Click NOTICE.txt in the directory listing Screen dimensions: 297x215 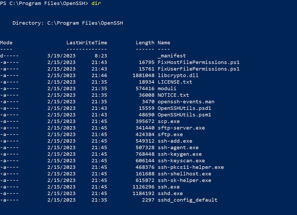(173, 95)
